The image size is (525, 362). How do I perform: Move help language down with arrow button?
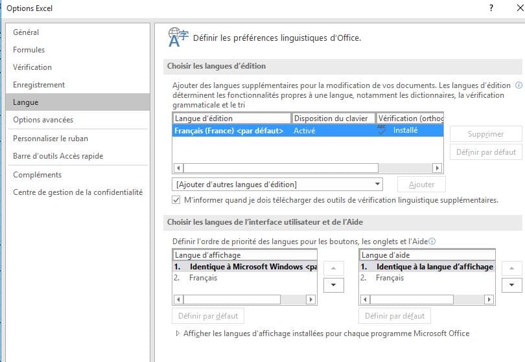click(x=511, y=285)
